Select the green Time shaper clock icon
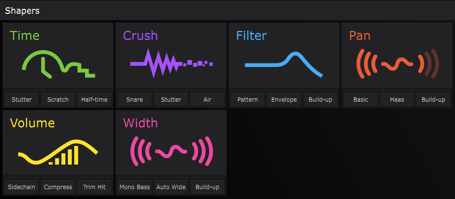455x199 pixels. pos(58,64)
